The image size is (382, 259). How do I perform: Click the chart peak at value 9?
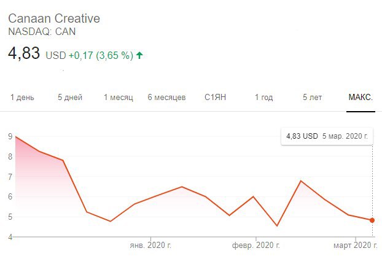point(16,137)
